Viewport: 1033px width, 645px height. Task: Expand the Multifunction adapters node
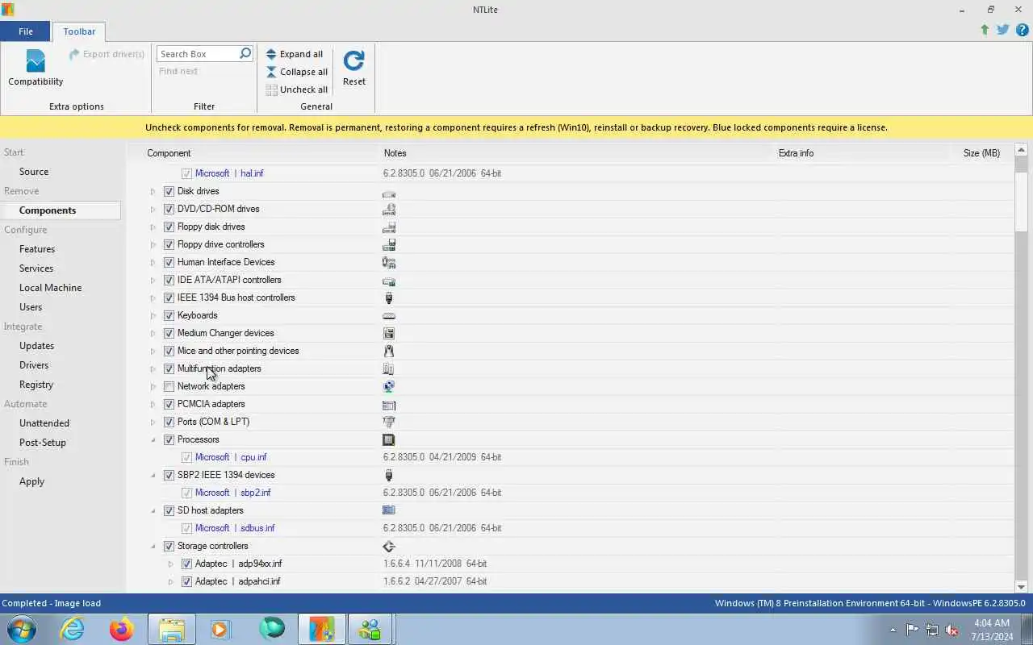(153, 369)
